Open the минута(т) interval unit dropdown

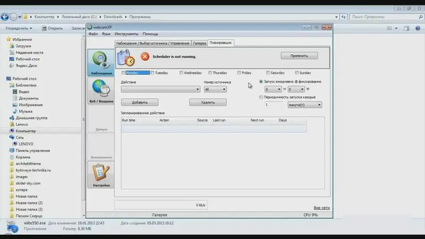304,105
